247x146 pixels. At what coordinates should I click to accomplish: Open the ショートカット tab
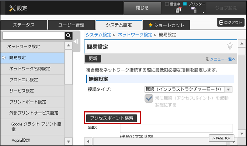click(166, 25)
